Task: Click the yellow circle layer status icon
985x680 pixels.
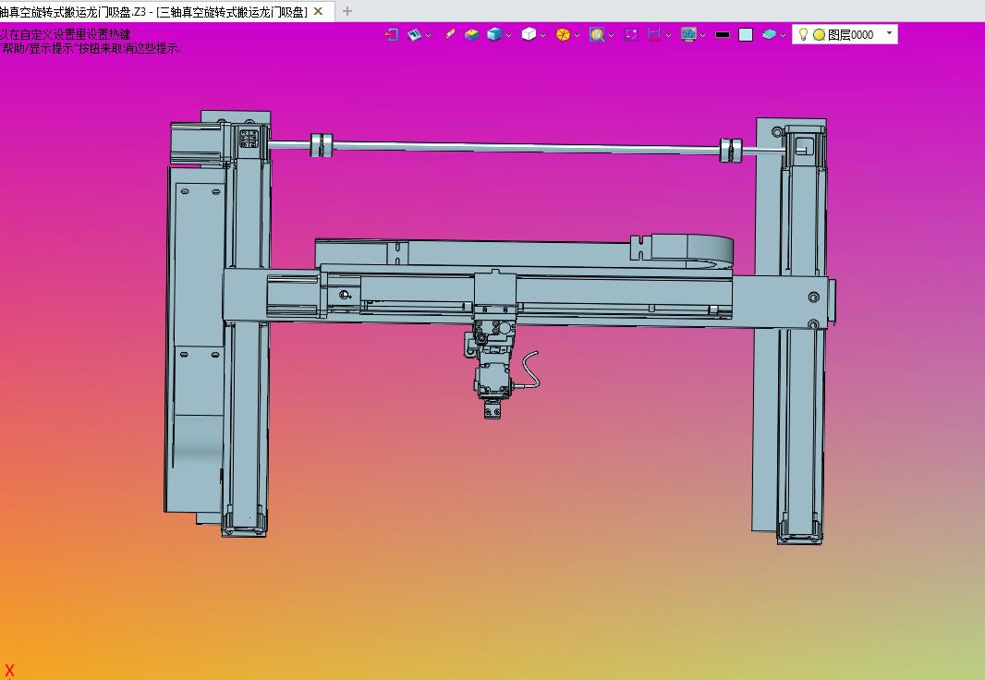Action: 819,34
